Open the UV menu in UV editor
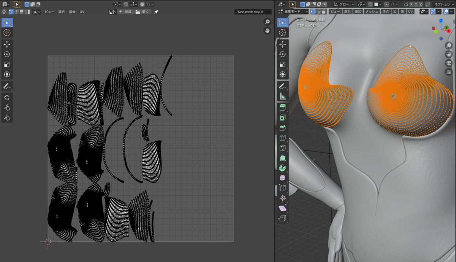Image resolution: width=456 pixels, height=262 pixels. (x=82, y=12)
